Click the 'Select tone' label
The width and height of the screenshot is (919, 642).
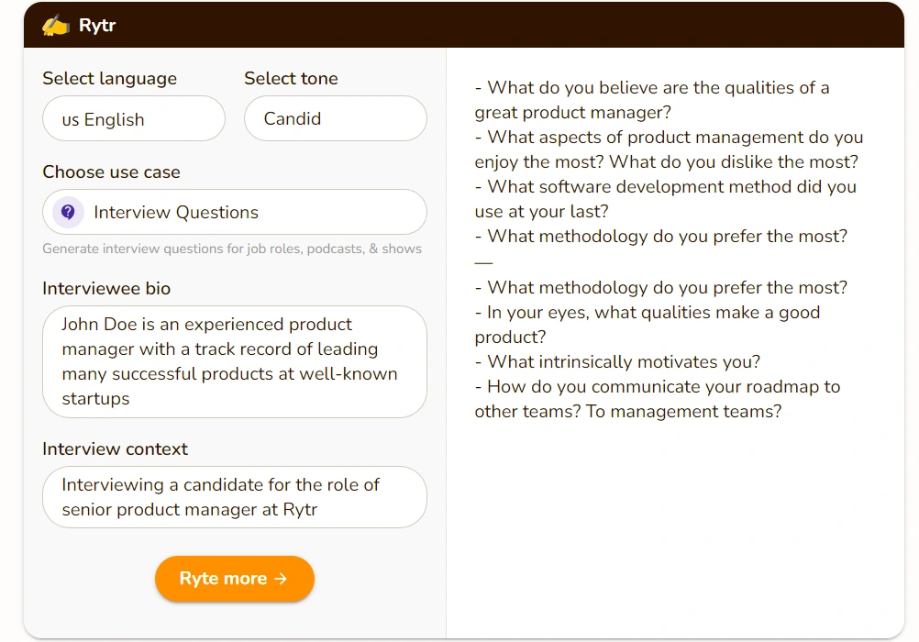click(291, 79)
